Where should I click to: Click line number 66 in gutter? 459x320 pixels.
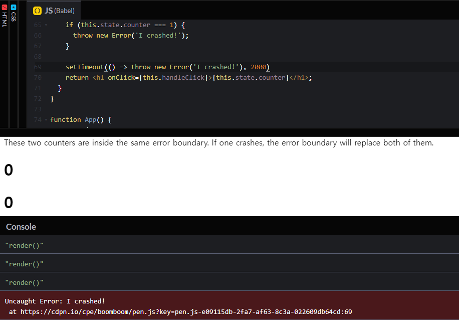point(38,36)
